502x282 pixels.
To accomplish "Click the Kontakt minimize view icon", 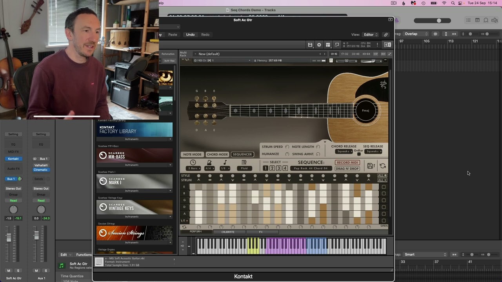I will (337, 45).
